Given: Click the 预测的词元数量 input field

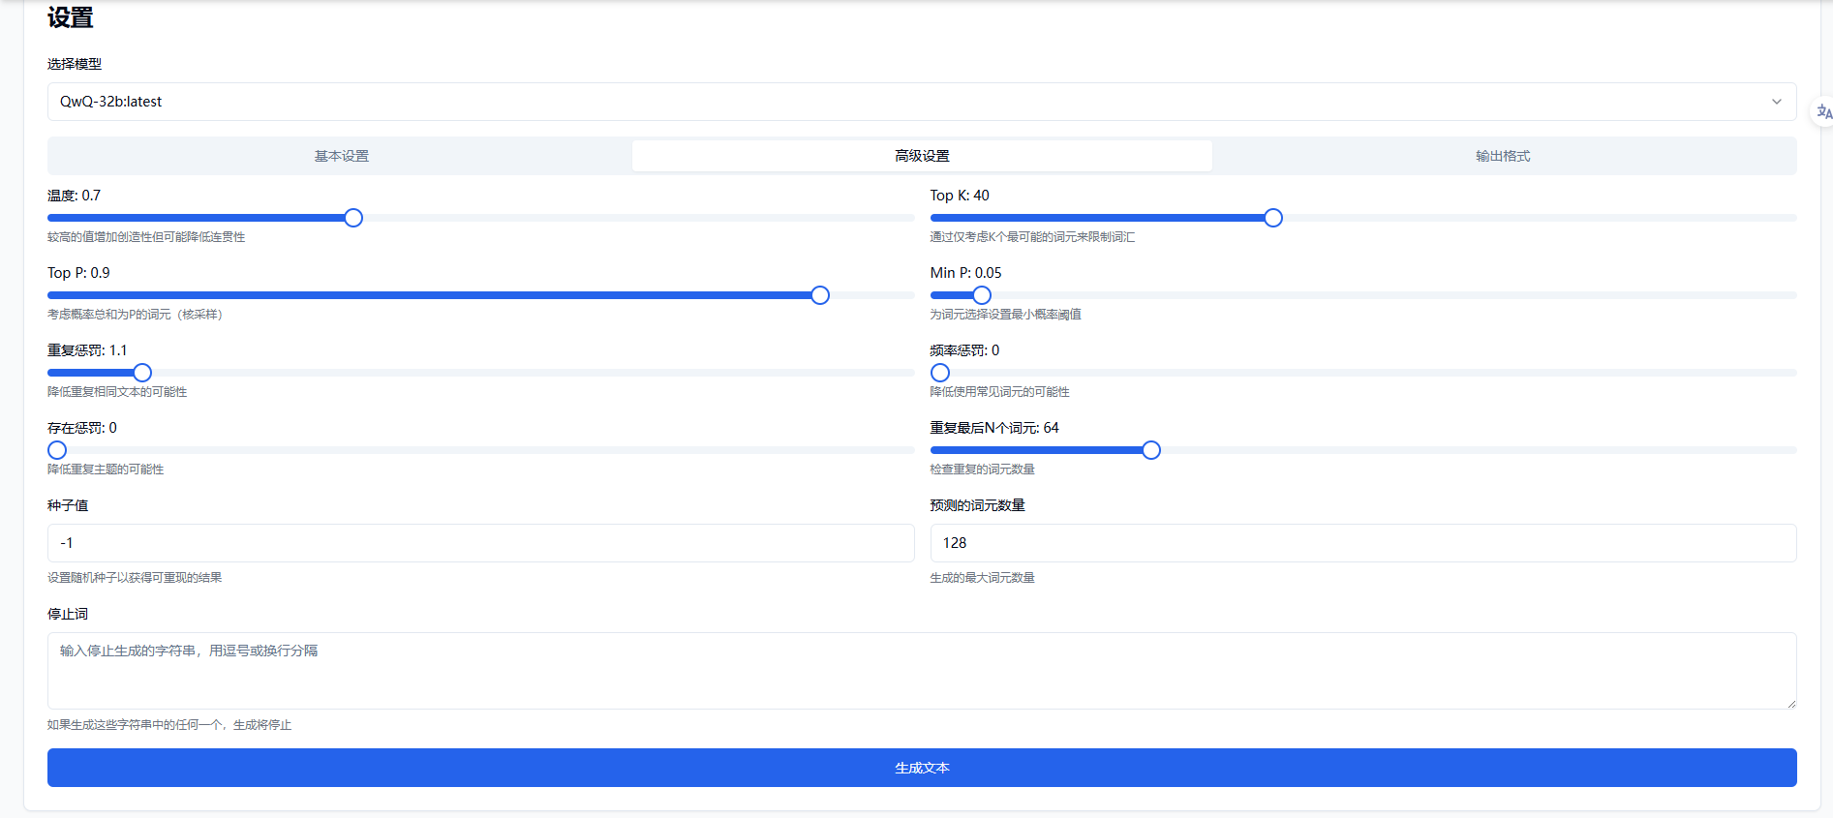Looking at the screenshot, I should pyautogui.click(x=1362, y=543).
